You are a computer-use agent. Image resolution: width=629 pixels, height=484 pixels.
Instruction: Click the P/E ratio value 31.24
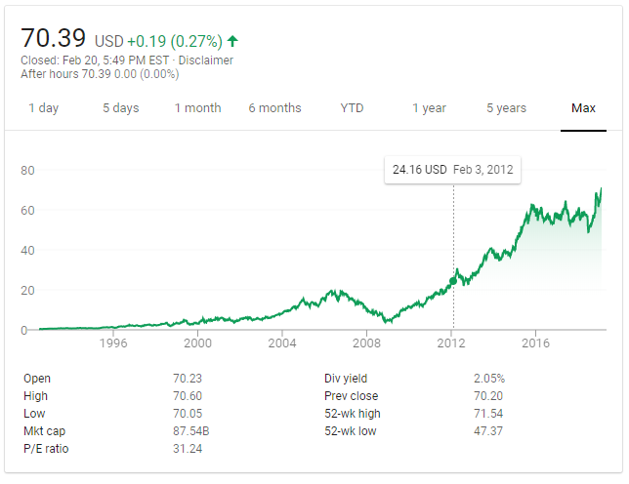pos(185,449)
